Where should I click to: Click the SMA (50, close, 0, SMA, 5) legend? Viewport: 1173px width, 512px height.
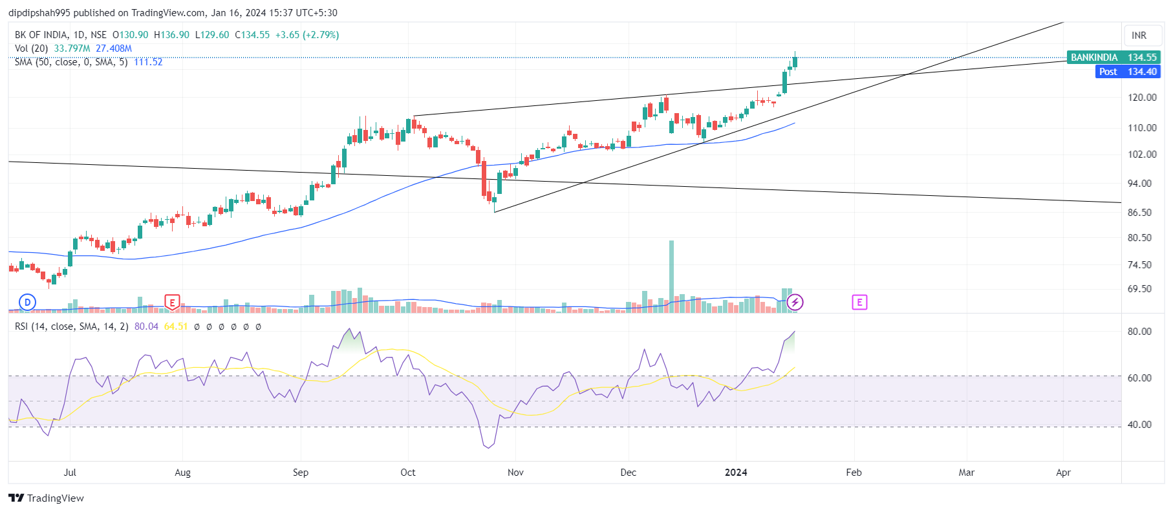click(x=71, y=62)
